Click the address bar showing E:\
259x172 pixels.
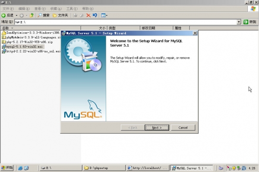point(126,22)
